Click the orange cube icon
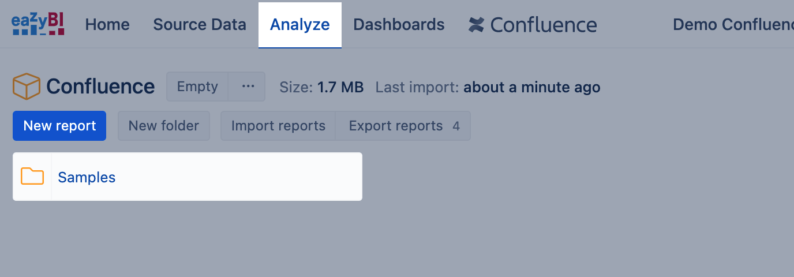Screen dimensions: 794x277 click(x=26, y=87)
